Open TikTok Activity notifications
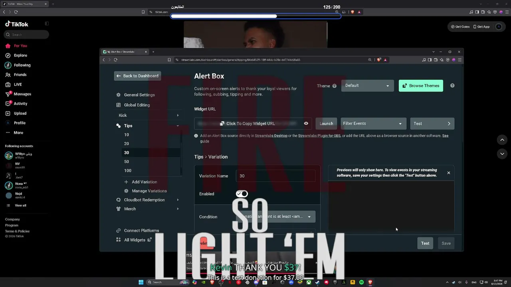Viewport: 511px width, 287px height. (20, 104)
